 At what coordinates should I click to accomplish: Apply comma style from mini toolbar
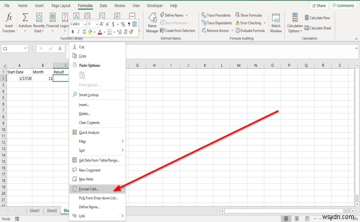129,24
